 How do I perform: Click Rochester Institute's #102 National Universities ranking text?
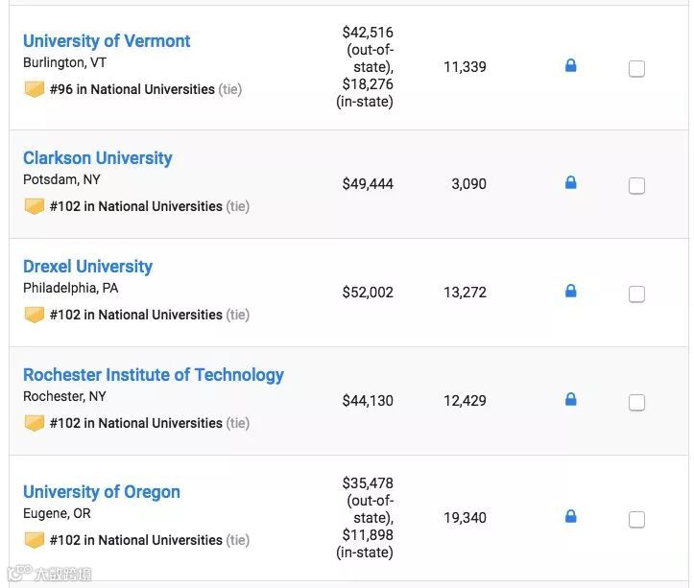point(136,423)
